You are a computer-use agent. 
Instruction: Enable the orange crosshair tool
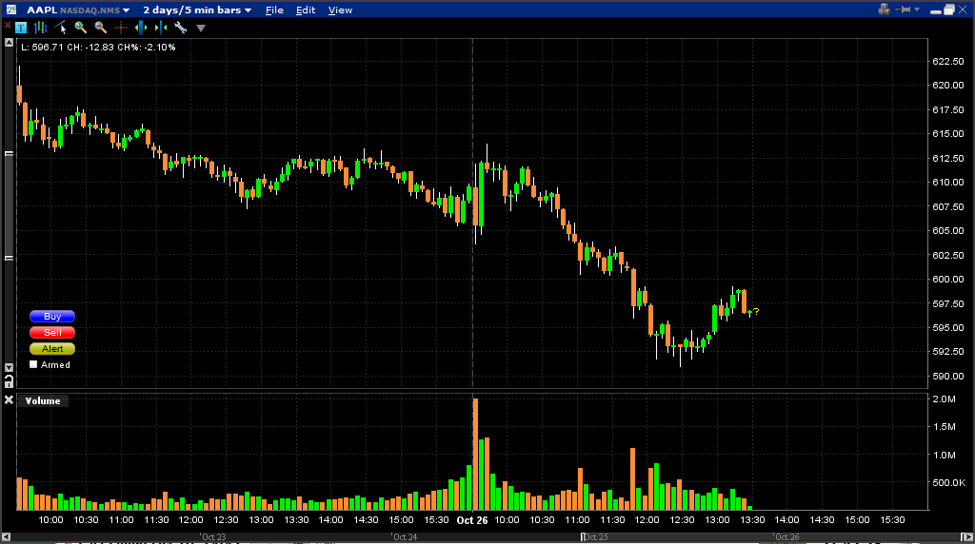121,28
